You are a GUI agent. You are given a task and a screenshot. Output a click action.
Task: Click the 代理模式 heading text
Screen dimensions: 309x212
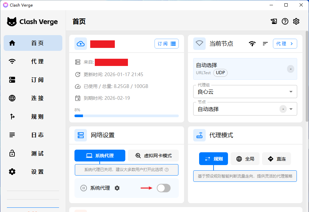[x=221, y=135]
